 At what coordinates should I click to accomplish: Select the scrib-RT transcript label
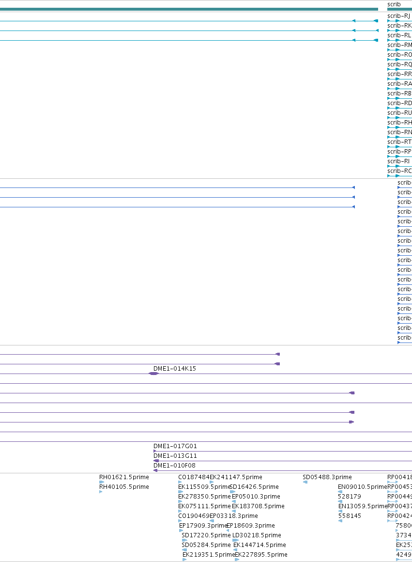[399, 141]
